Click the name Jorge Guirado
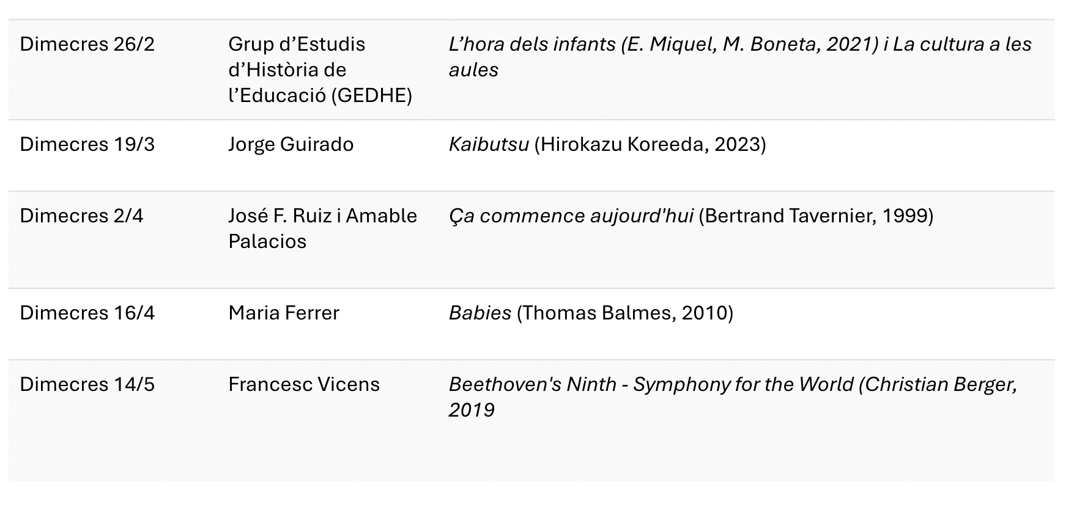 pos(291,145)
